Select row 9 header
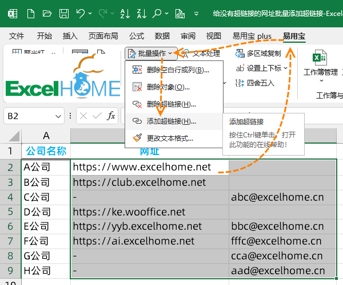The image size is (343, 285). tap(10, 271)
